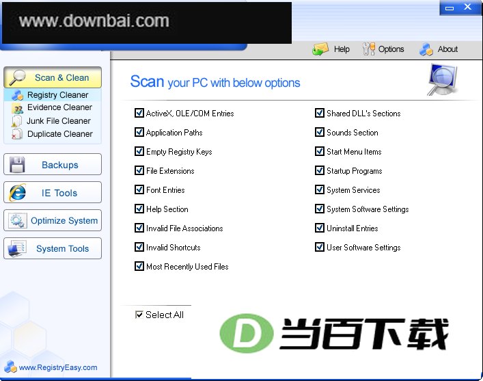This screenshot has width=483, height=381.
Task: Click the RegistryEasy logo icon at bottom
Action: click(x=10, y=367)
